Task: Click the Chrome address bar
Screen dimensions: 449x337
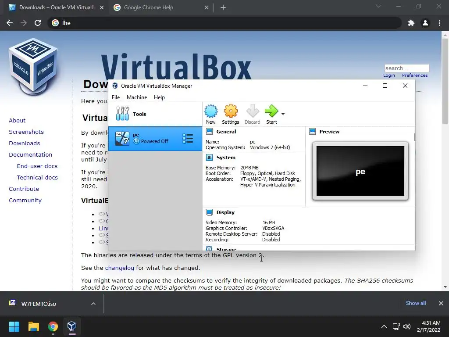Action: (x=224, y=23)
